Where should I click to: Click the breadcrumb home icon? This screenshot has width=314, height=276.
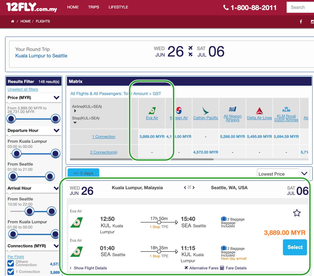tap(13, 21)
